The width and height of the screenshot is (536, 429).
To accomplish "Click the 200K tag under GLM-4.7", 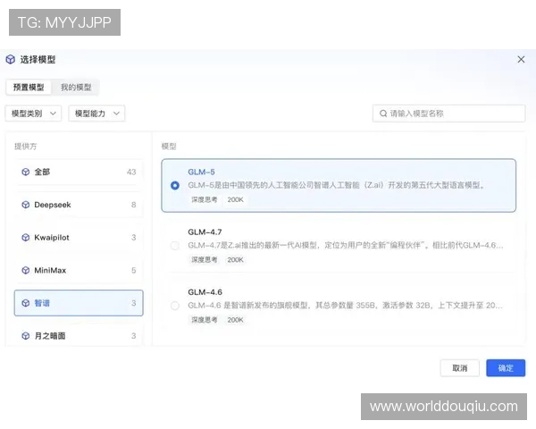I will click(236, 260).
